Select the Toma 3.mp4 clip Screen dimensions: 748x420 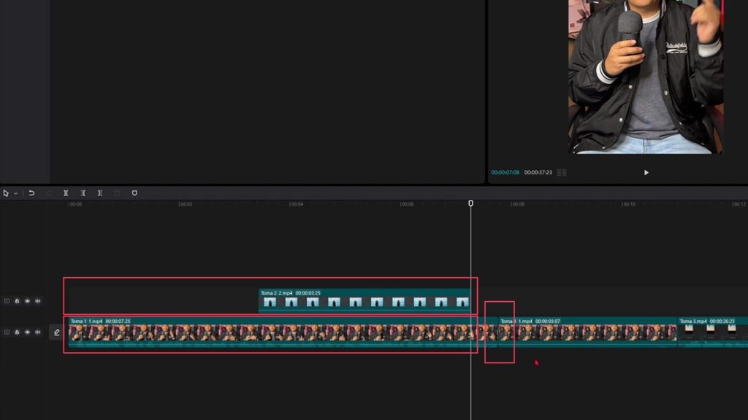click(x=713, y=332)
